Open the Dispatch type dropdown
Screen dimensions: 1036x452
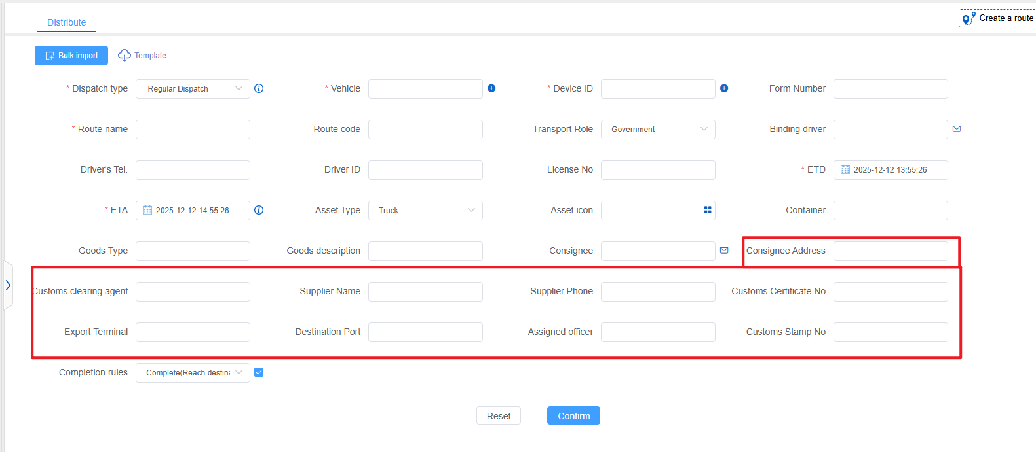(193, 89)
